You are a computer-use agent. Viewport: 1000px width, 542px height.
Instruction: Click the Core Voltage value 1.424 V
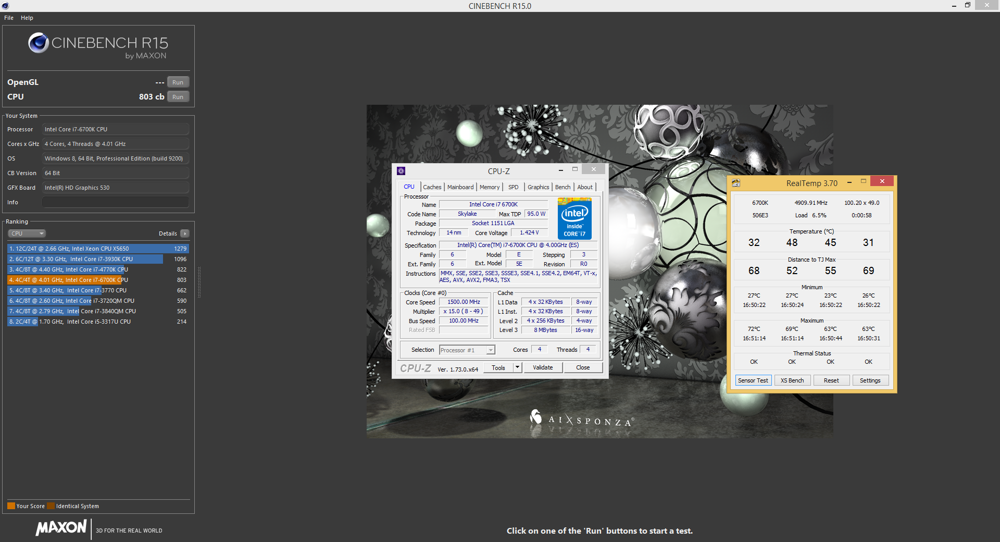[529, 233]
